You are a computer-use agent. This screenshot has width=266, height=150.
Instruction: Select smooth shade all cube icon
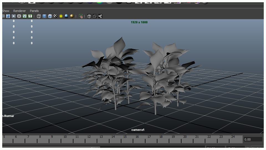[x=44, y=16]
